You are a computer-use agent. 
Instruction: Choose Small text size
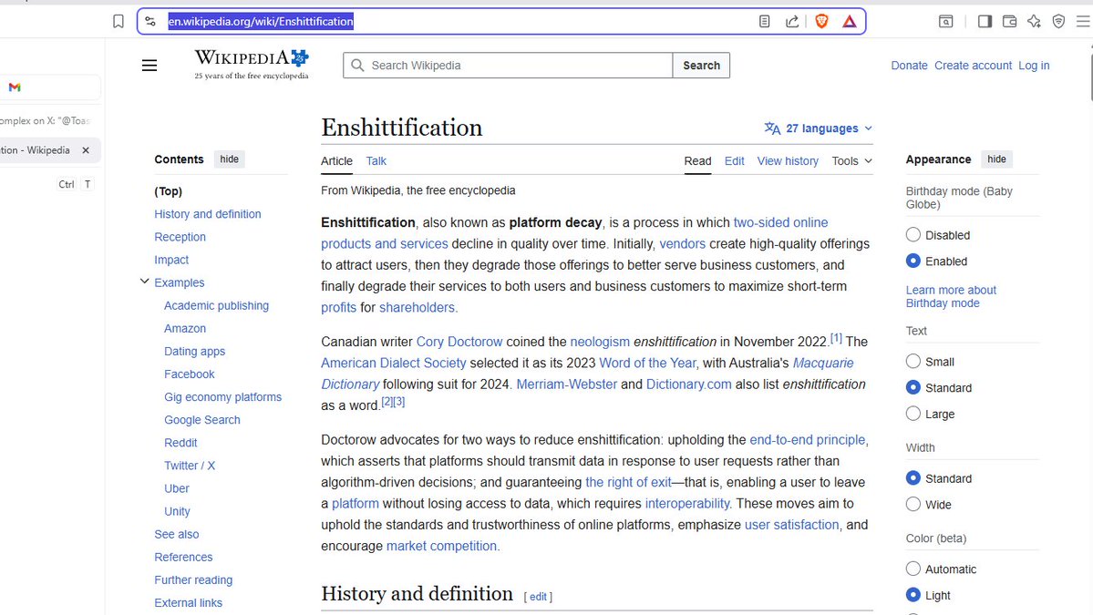[913, 362]
